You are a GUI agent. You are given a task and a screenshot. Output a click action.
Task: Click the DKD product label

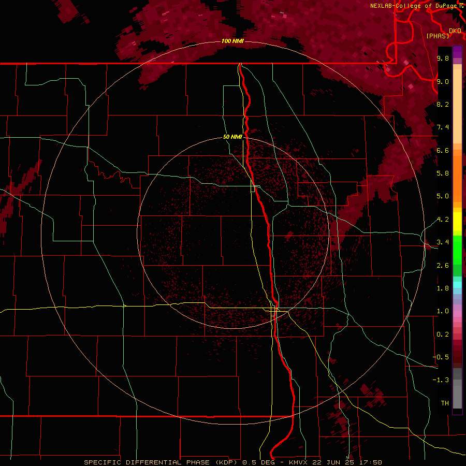455,31
